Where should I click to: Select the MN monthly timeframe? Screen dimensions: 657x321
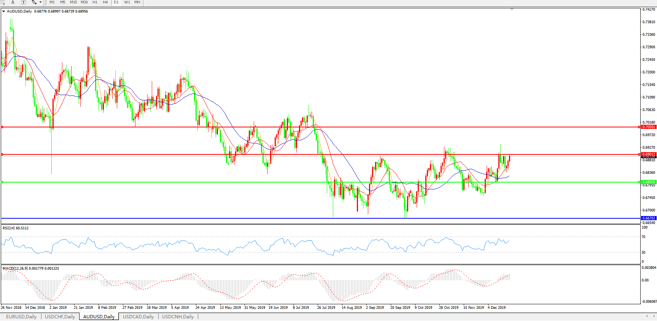pyautogui.click(x=137, y=2)
